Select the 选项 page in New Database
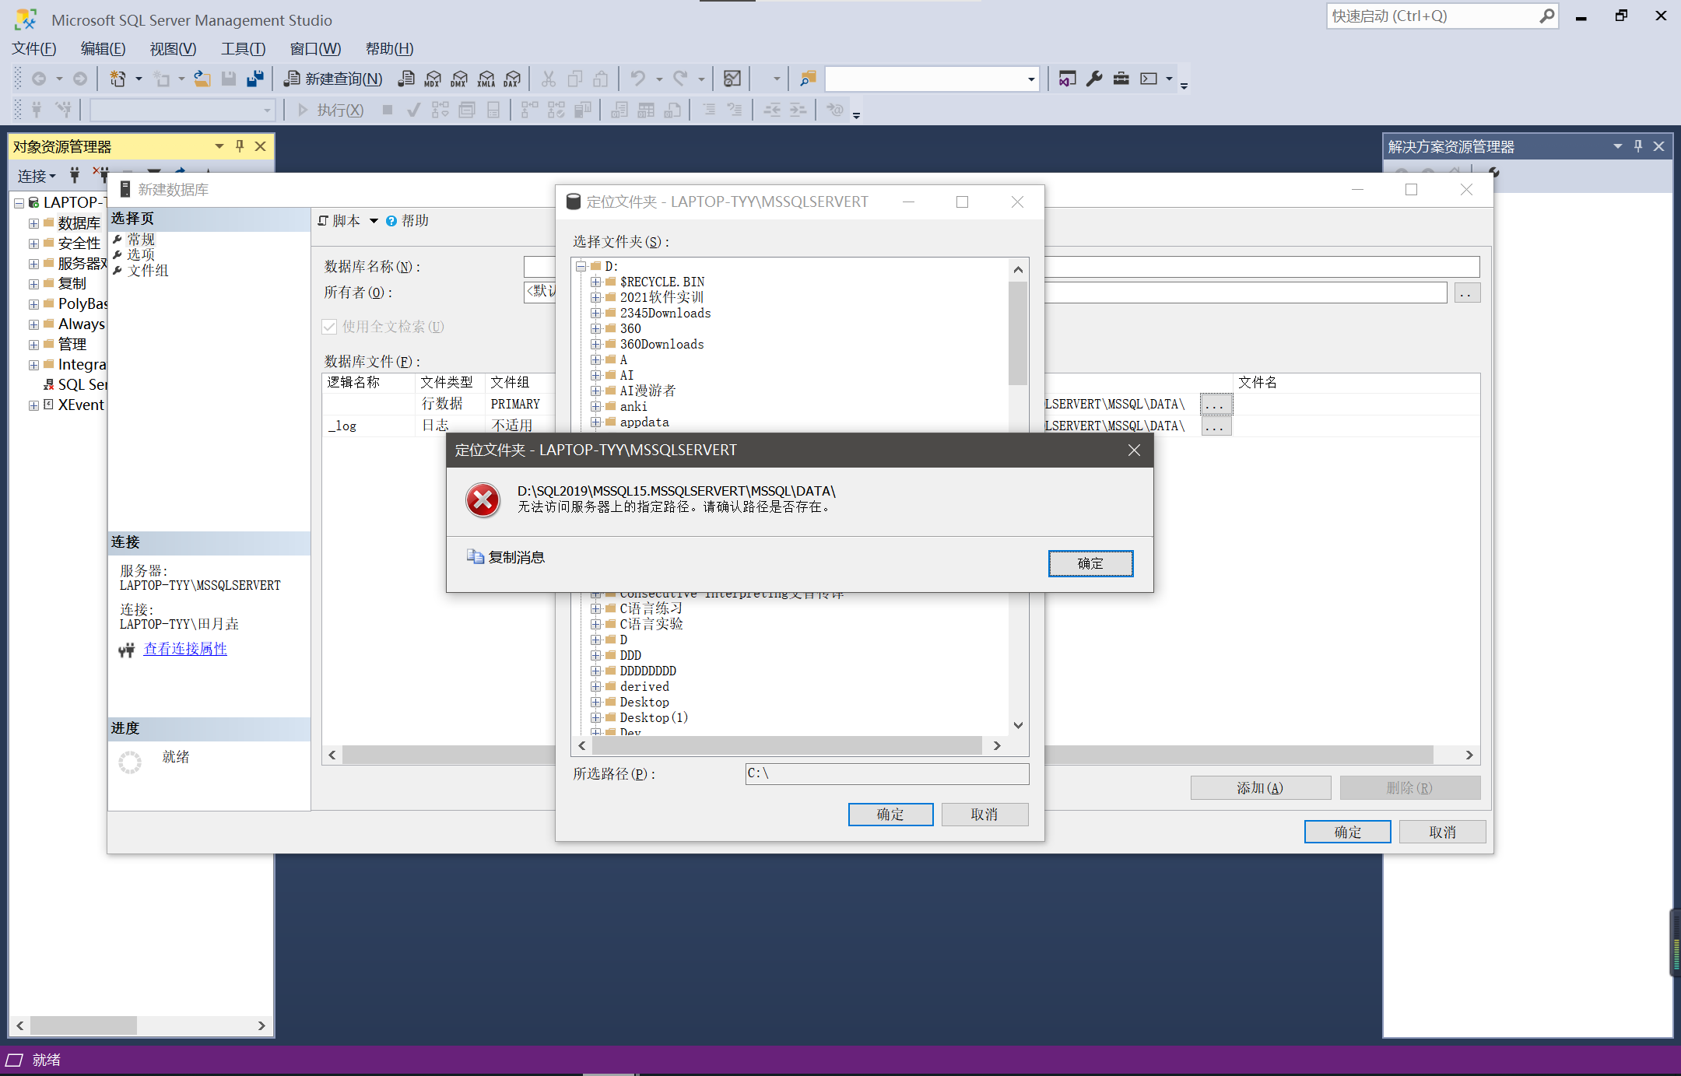 point(141,254)
